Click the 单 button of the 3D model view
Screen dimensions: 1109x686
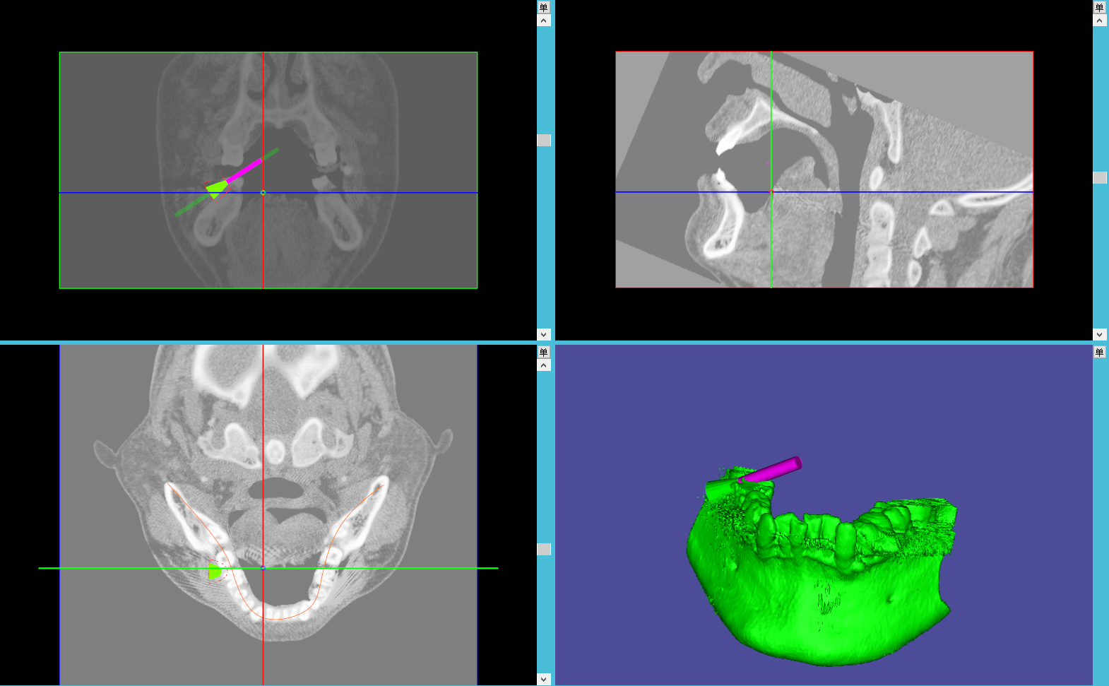coord(1099,352)
